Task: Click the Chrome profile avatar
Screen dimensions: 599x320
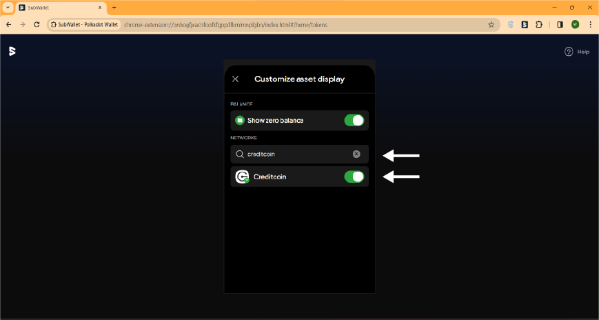Action: 576,24
